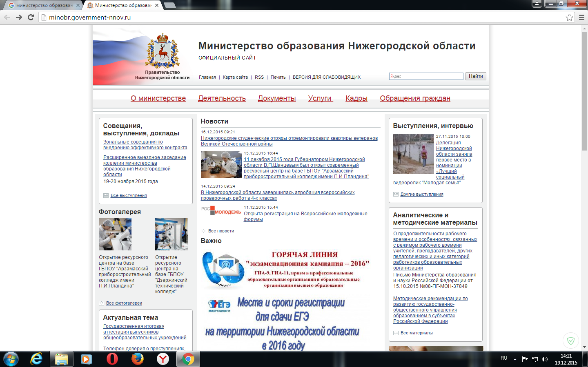Open gallery photo of Арзамасский колледж
This screenshot has width=588, height=367.
pyautogui.click(x=115, y=234)
